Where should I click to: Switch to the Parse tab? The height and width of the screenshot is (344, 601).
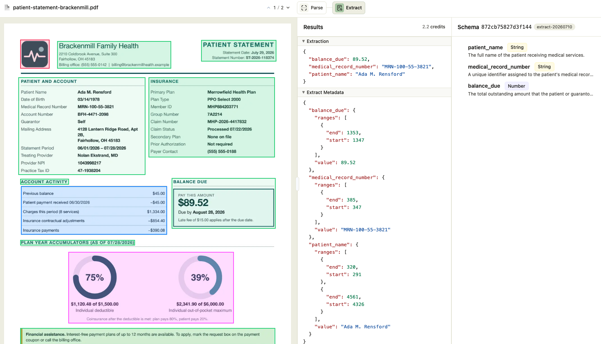tap(312, 8)
